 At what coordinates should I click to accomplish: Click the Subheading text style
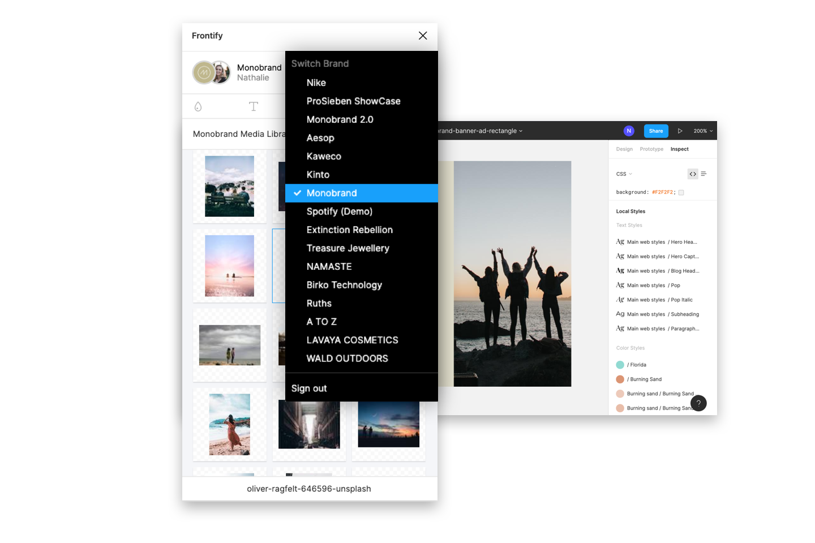657,314
